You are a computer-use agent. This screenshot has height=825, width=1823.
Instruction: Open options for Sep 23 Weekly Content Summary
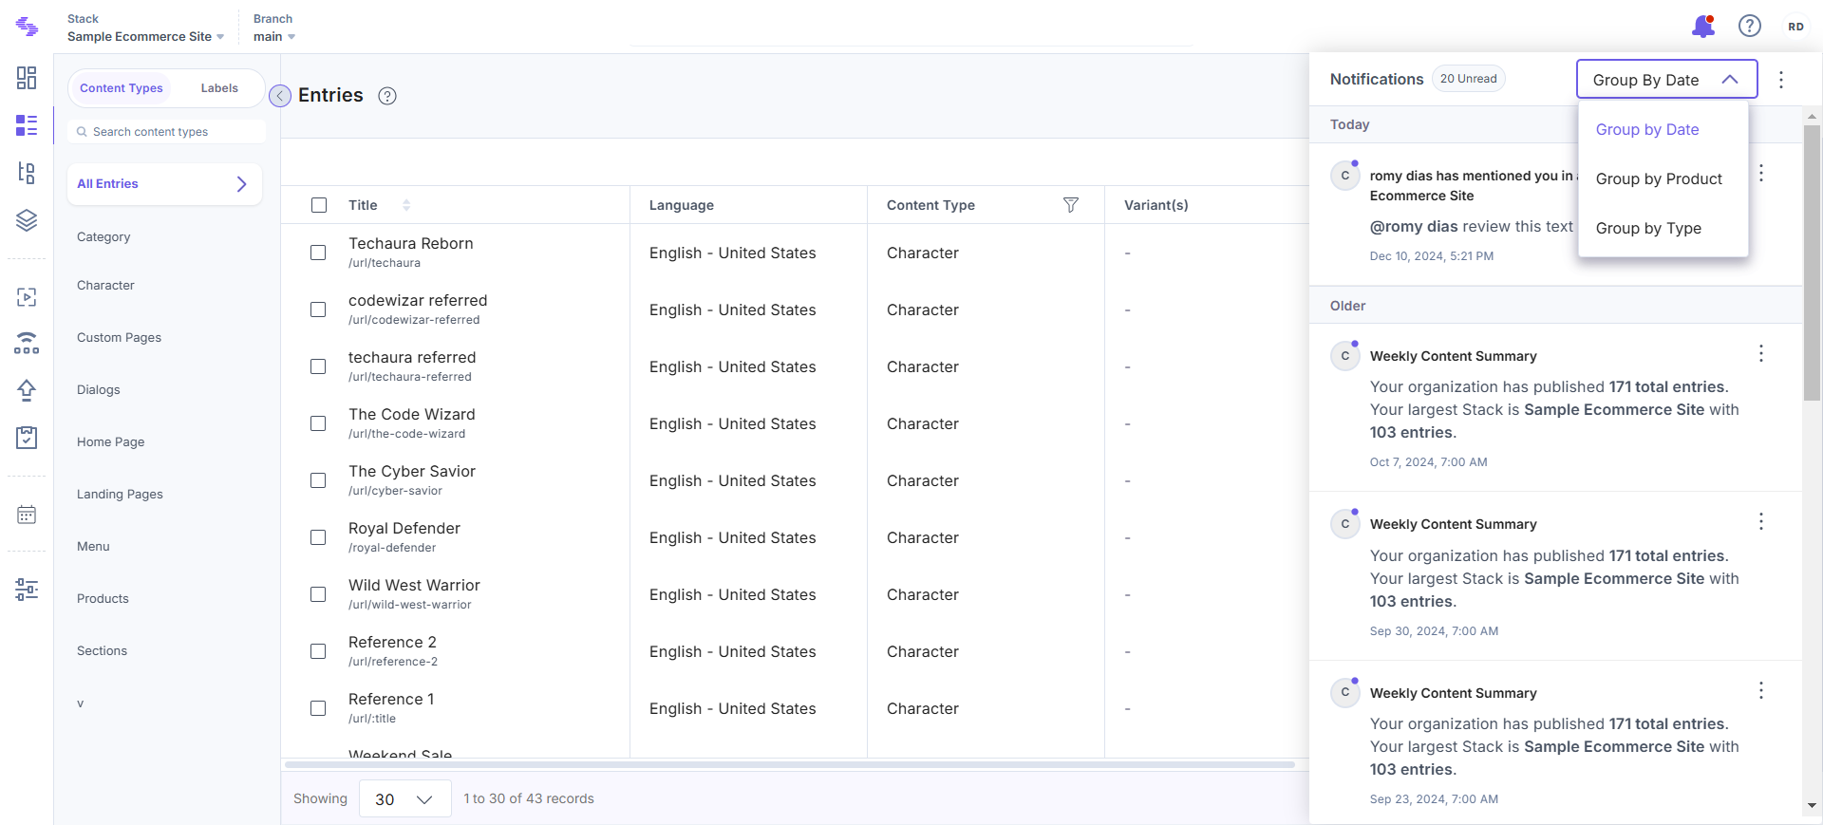(1761, 690)
